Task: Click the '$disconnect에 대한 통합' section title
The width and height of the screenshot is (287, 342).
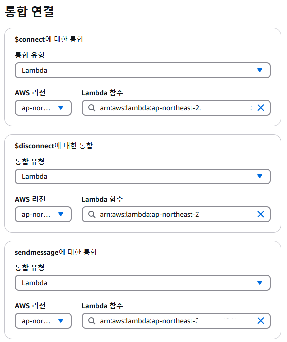Action: pos(54,146)
